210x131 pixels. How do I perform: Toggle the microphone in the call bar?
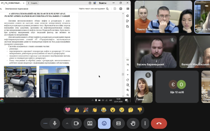55,123
